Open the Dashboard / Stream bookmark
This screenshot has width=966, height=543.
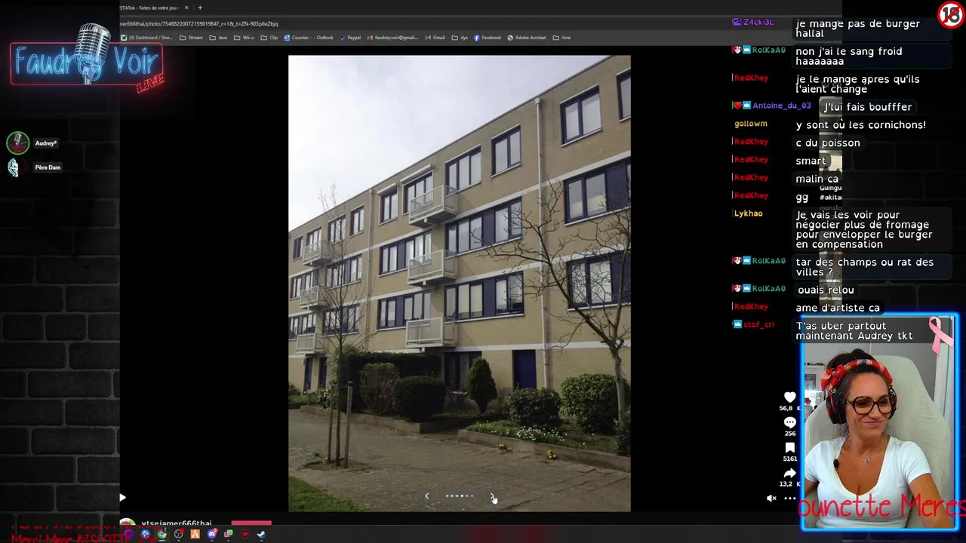point(146,38)
